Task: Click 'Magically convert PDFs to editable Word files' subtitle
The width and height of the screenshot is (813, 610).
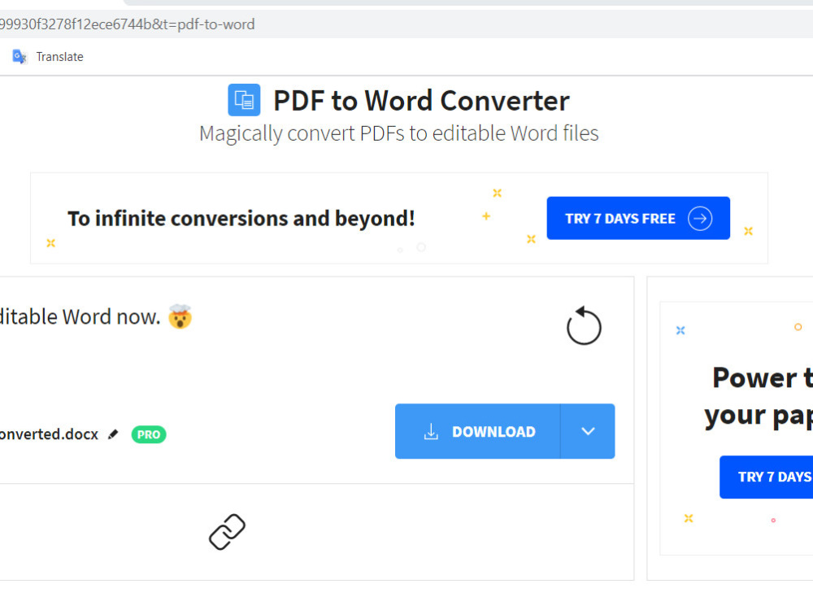Action: click(398, 133)
